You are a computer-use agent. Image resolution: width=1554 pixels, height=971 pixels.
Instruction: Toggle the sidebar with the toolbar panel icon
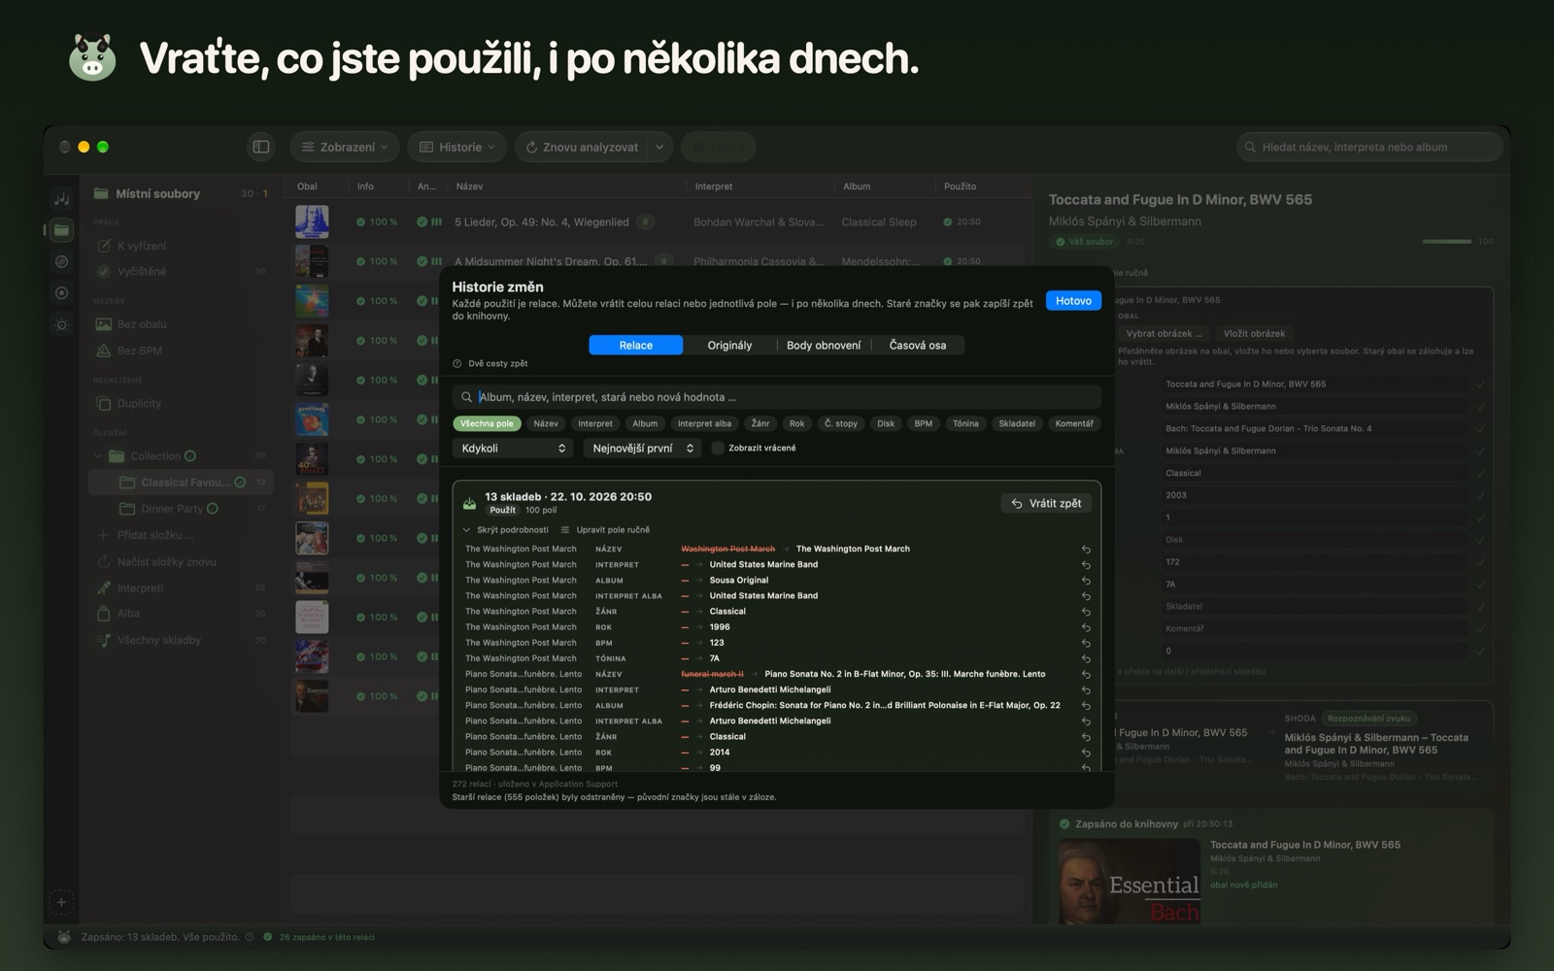[x=260, y=147]
